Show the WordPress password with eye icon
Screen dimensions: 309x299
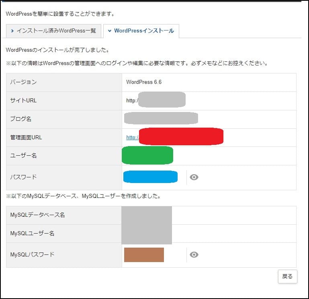coord(194,177)
